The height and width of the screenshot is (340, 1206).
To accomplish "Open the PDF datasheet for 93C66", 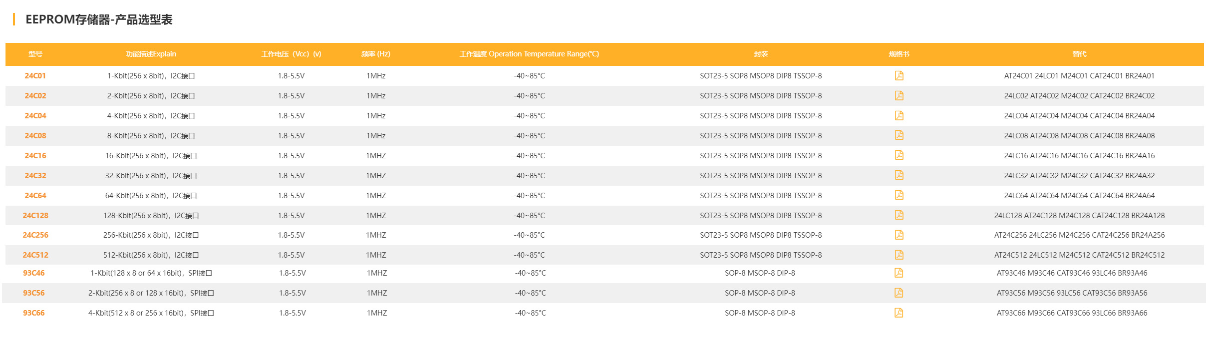I will [899, 313].
